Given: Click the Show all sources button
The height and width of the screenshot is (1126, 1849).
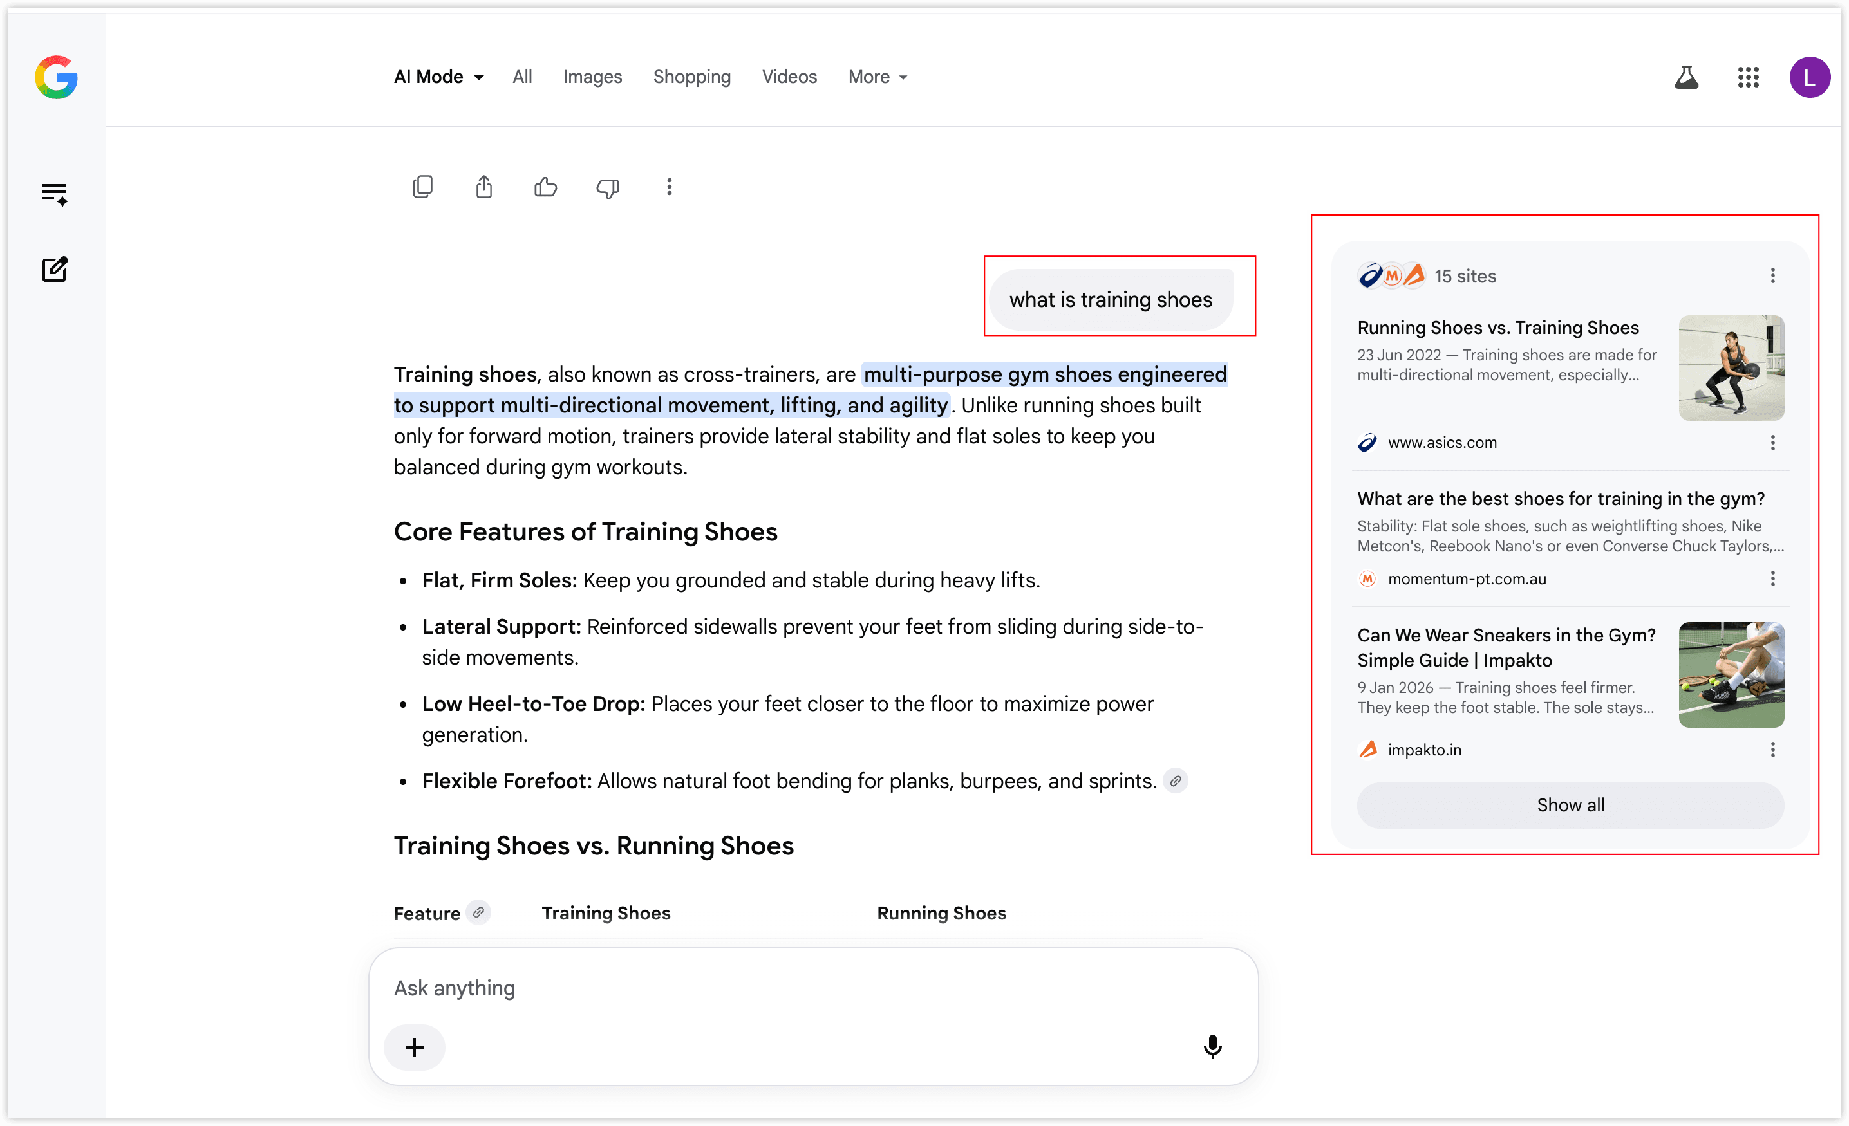Looking at the screenshot, I should point(1570,805).
